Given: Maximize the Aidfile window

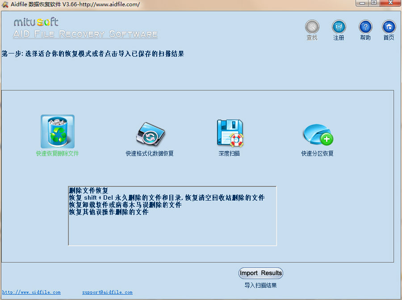Looking at the screenshot, I should (x=373, y=3).
